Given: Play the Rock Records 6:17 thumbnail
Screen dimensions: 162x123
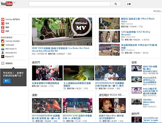Looking at the screenshot, I should click(112, 106).
